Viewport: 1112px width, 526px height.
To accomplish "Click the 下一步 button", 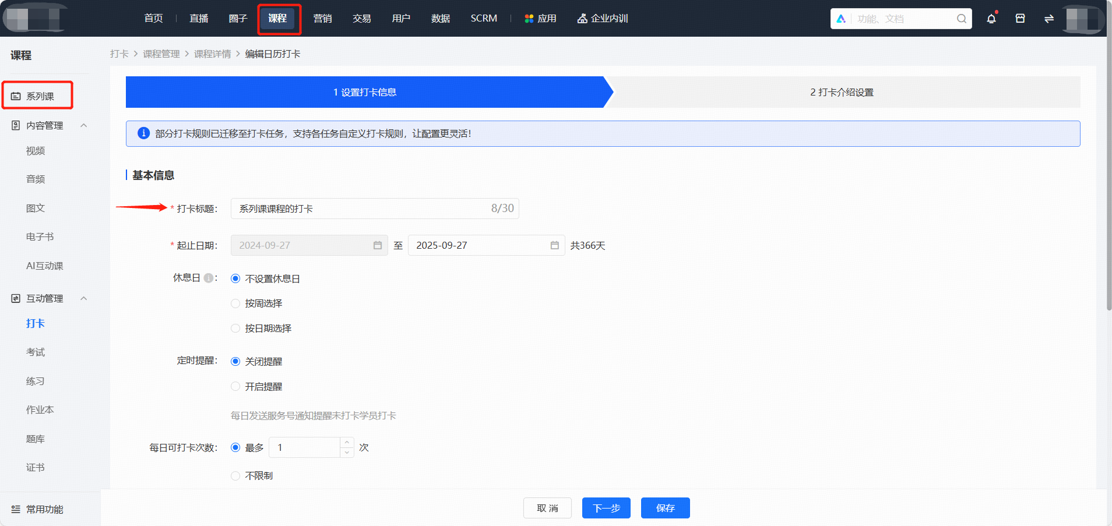I will (x=606, y=508).
